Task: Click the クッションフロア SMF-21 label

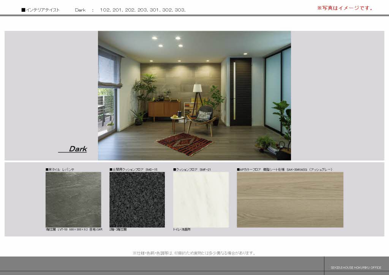Action: click(192, 169)
